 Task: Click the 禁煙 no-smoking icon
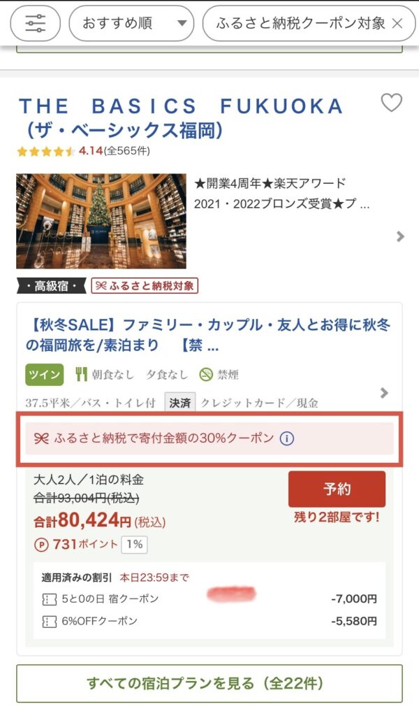206,375
